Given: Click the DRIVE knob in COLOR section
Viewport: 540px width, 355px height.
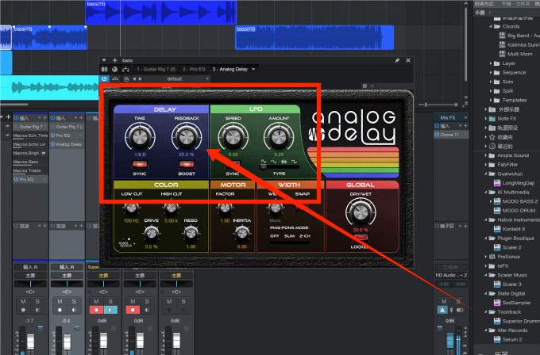Looking at the screenshot, I should click(151, 233).
